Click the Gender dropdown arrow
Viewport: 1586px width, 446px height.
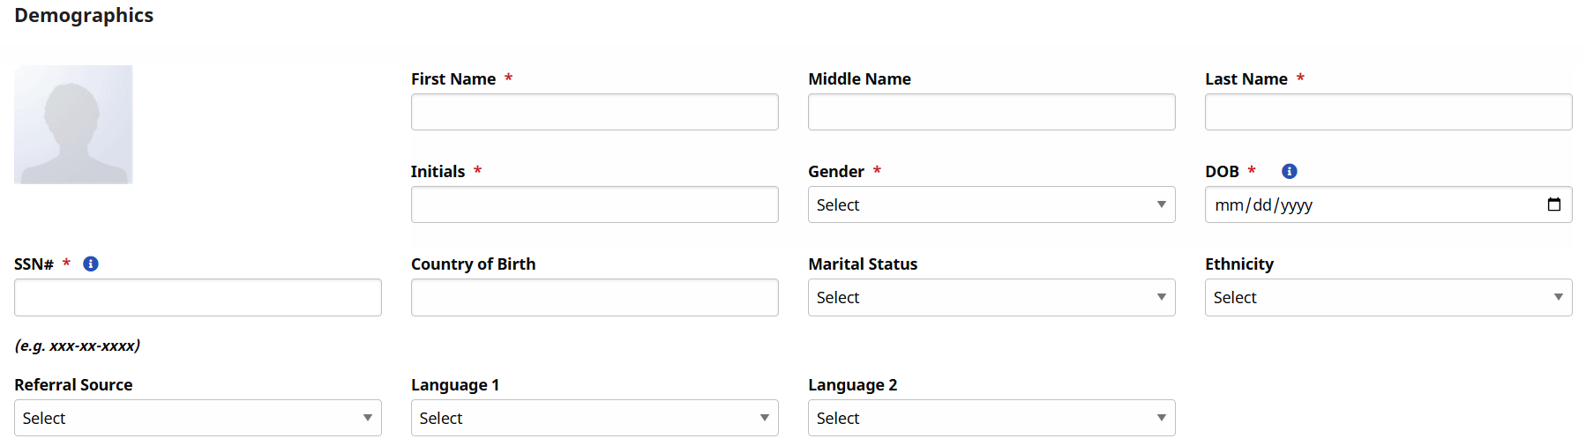point(1161,204)
